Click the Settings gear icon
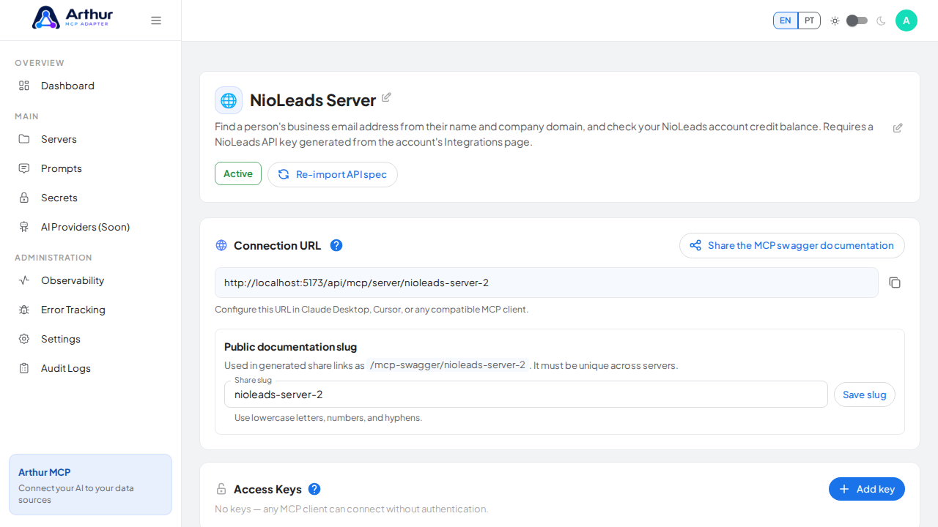Image resolution: width=938 pixels, height=527 pixels. 24,339
